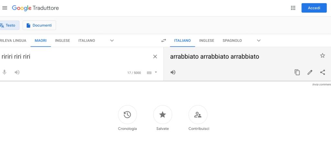Expand the target language list
The height and width of the screenshot is (158, 331).
click(259, 41)
